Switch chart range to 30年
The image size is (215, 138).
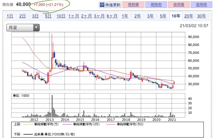click(202, 16)
